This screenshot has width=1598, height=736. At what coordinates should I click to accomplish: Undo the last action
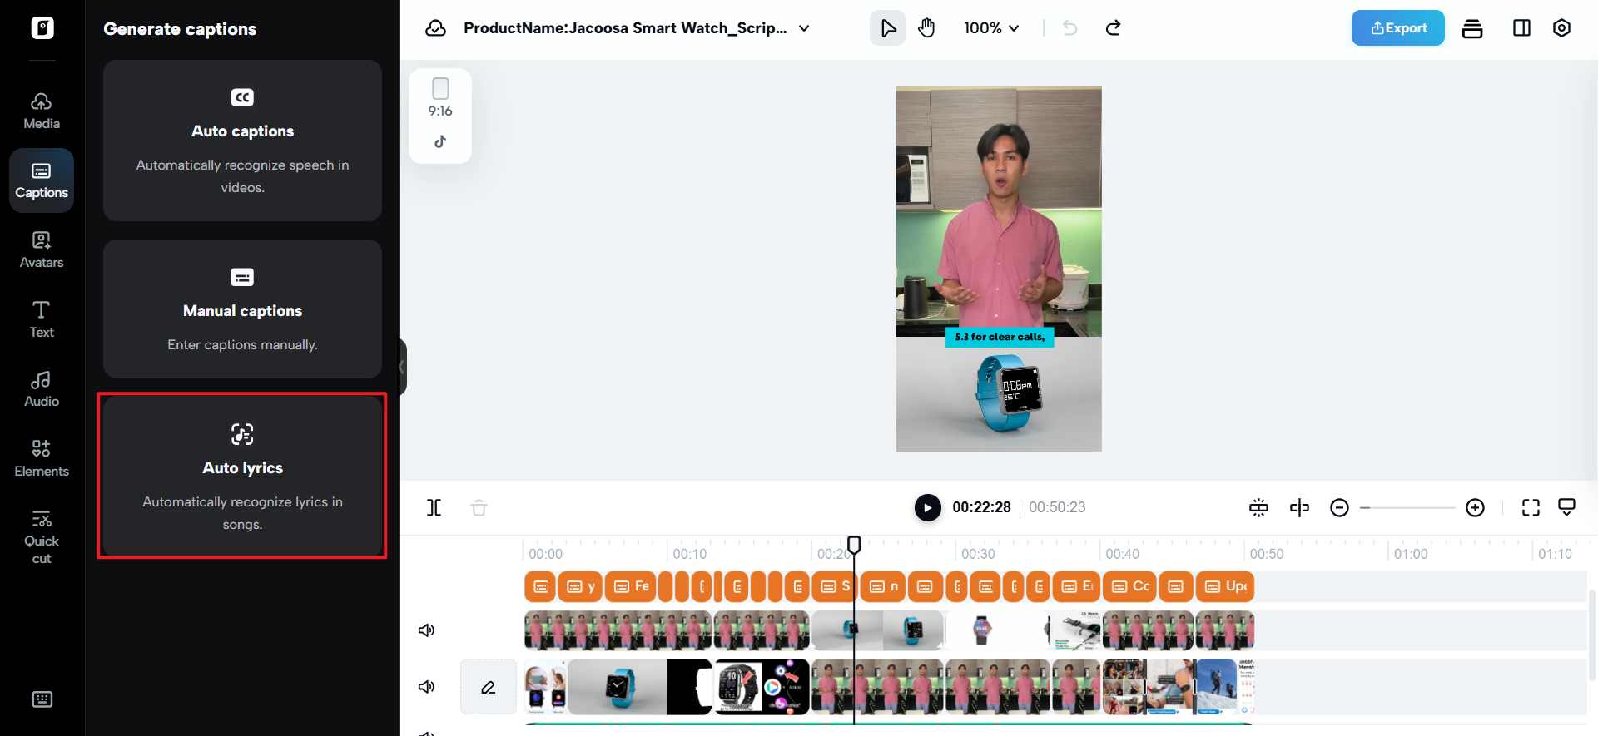coord(1070,28)
